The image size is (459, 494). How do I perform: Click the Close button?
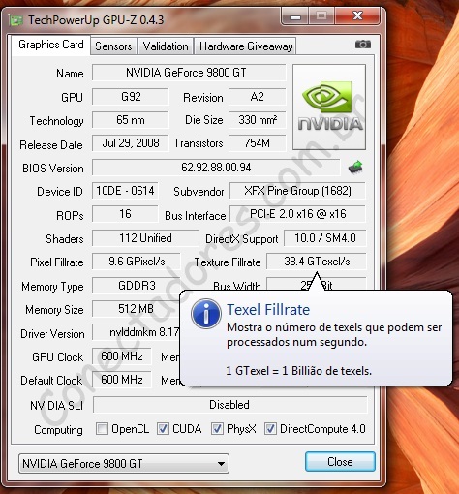click(x=340, y=462)
